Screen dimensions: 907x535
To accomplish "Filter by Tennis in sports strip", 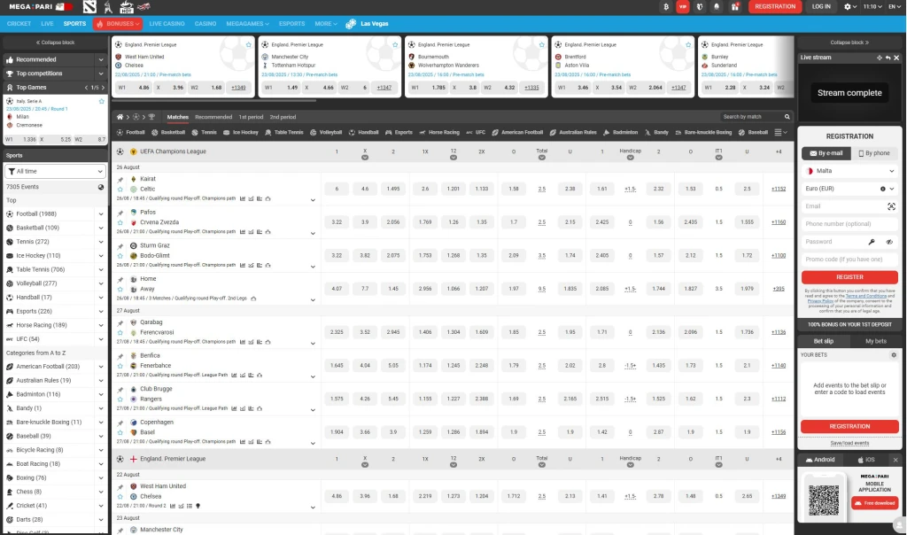I will tap(205, 133).
